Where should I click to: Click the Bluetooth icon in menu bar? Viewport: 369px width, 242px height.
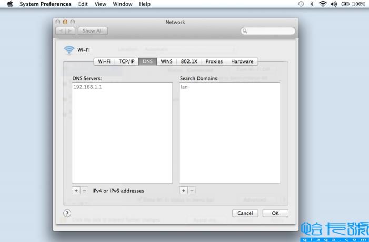click(312, 4)
